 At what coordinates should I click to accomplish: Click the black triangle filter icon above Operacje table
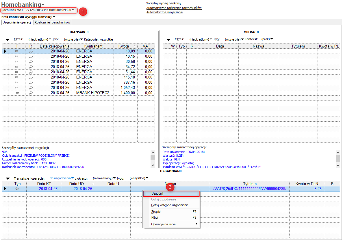(x=168, y=40)
